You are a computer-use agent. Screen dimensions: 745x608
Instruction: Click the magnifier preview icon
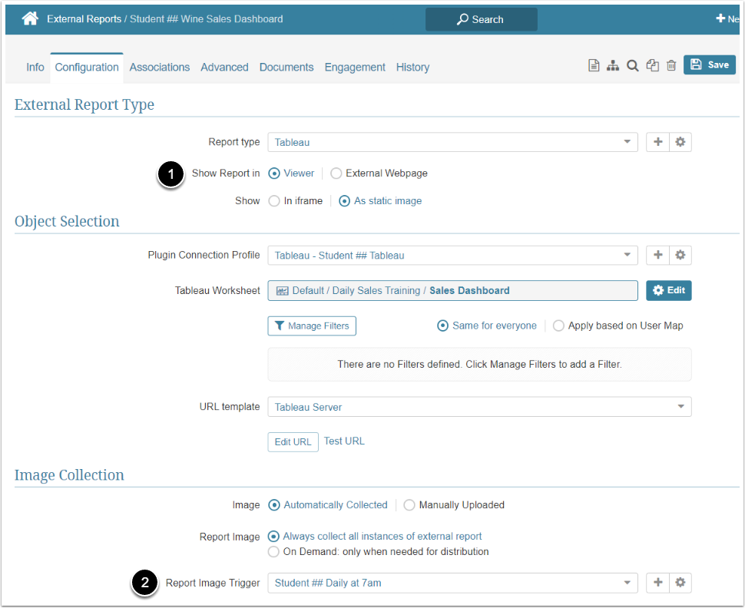tap(632, 66)
